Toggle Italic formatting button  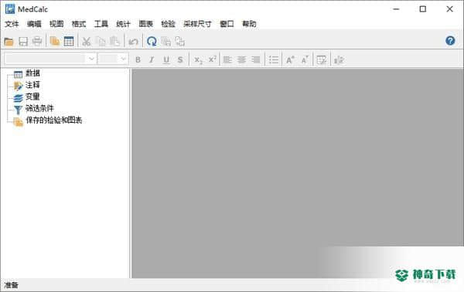(x=152, y=60)
